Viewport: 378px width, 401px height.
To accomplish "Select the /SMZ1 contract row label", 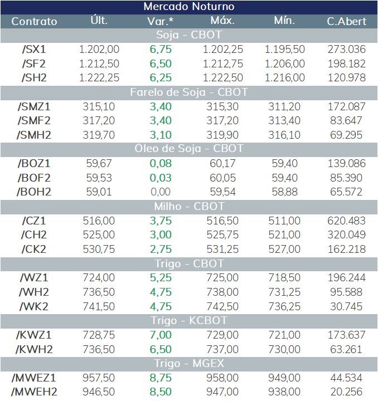I will [x=34, y=106].
